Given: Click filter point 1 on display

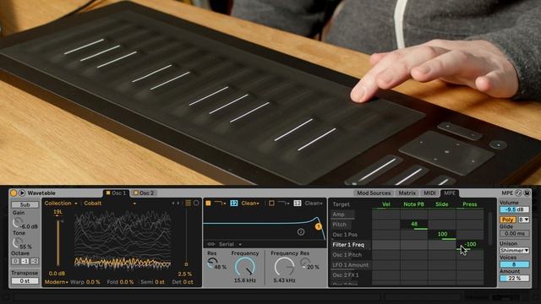Looking at the screenshot, I should coord(318,226).
